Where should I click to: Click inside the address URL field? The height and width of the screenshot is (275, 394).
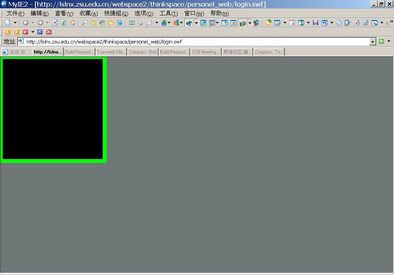tap(192, 42)
